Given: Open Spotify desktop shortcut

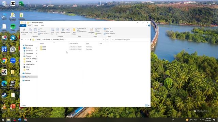Looking at the screenshot, I should 13,27.
